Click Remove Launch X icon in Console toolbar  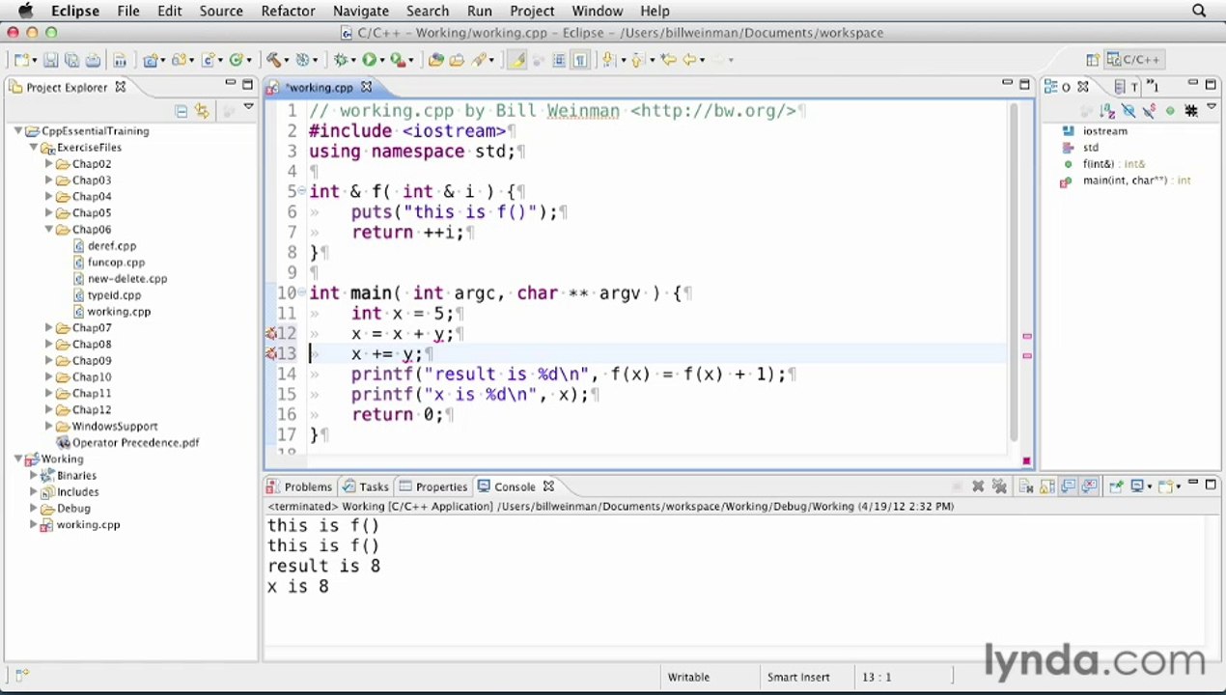pyautogui.click(x=978, y=486)
